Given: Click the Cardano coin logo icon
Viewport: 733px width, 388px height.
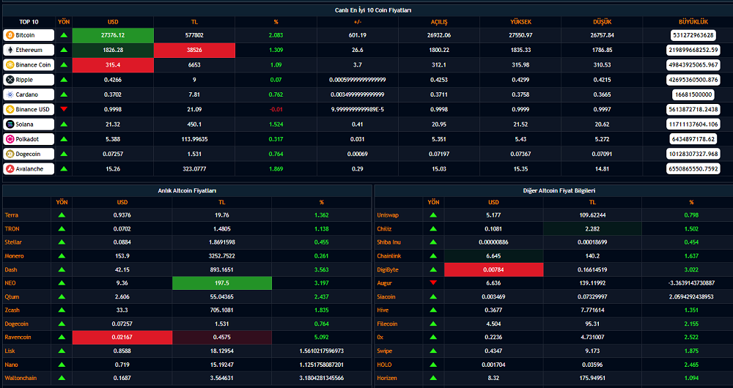Looking at the screenshot, I should (10, 94).
